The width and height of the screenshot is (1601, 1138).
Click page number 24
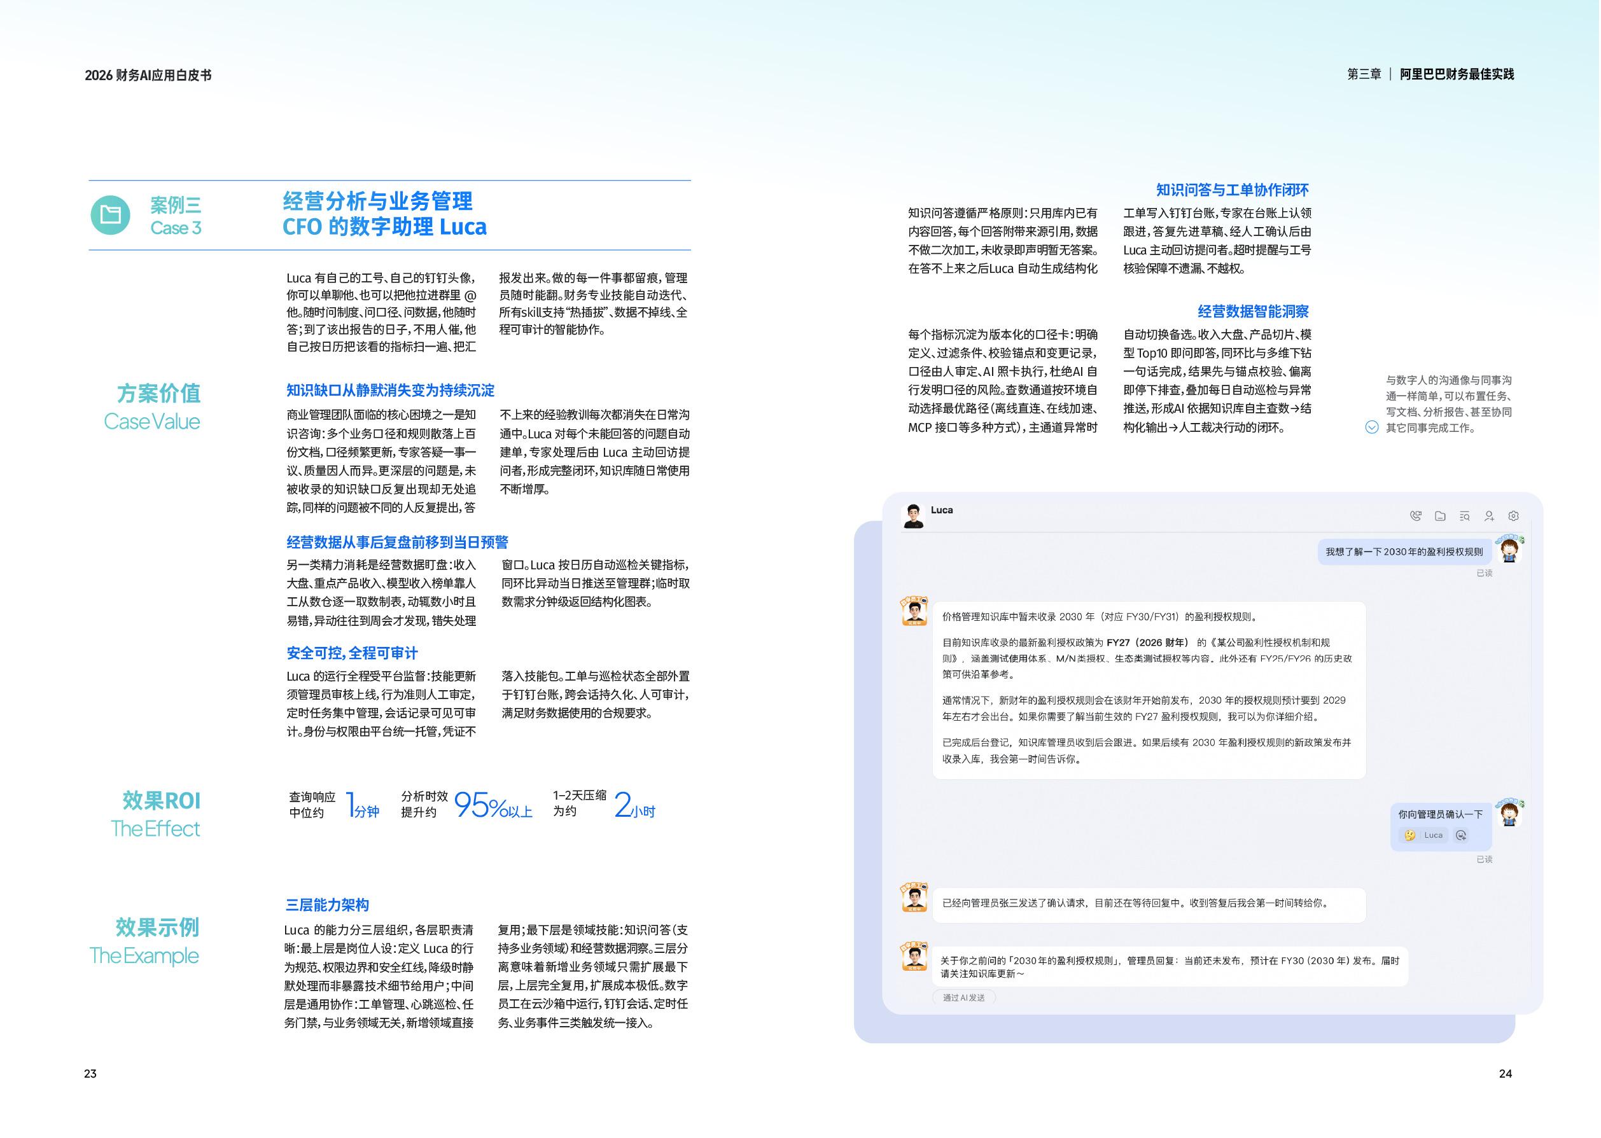(x=1505, y=1074)
